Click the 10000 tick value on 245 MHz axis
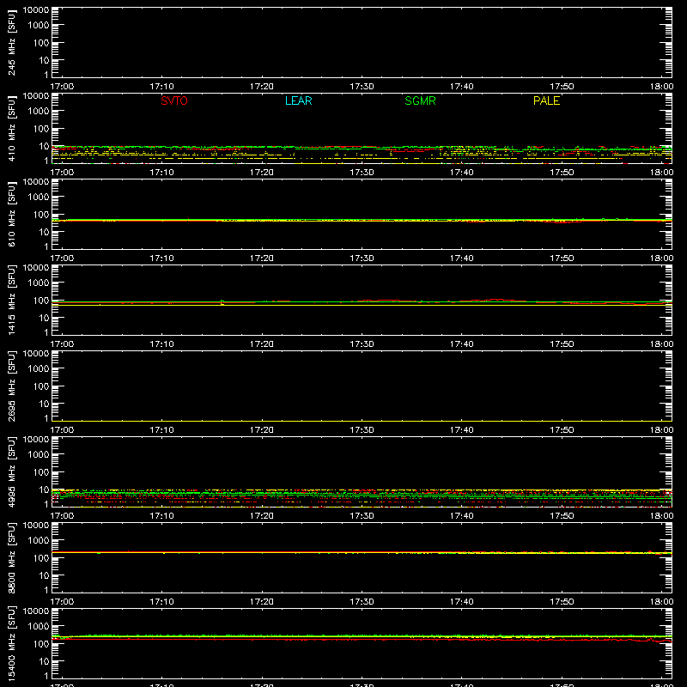 [x=36, y=10]
